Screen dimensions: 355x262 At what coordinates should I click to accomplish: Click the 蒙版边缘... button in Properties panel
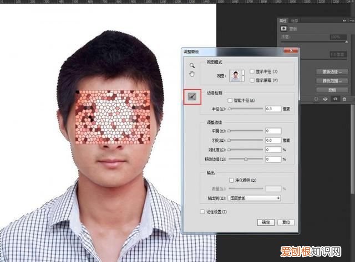[x=332, y=72]
